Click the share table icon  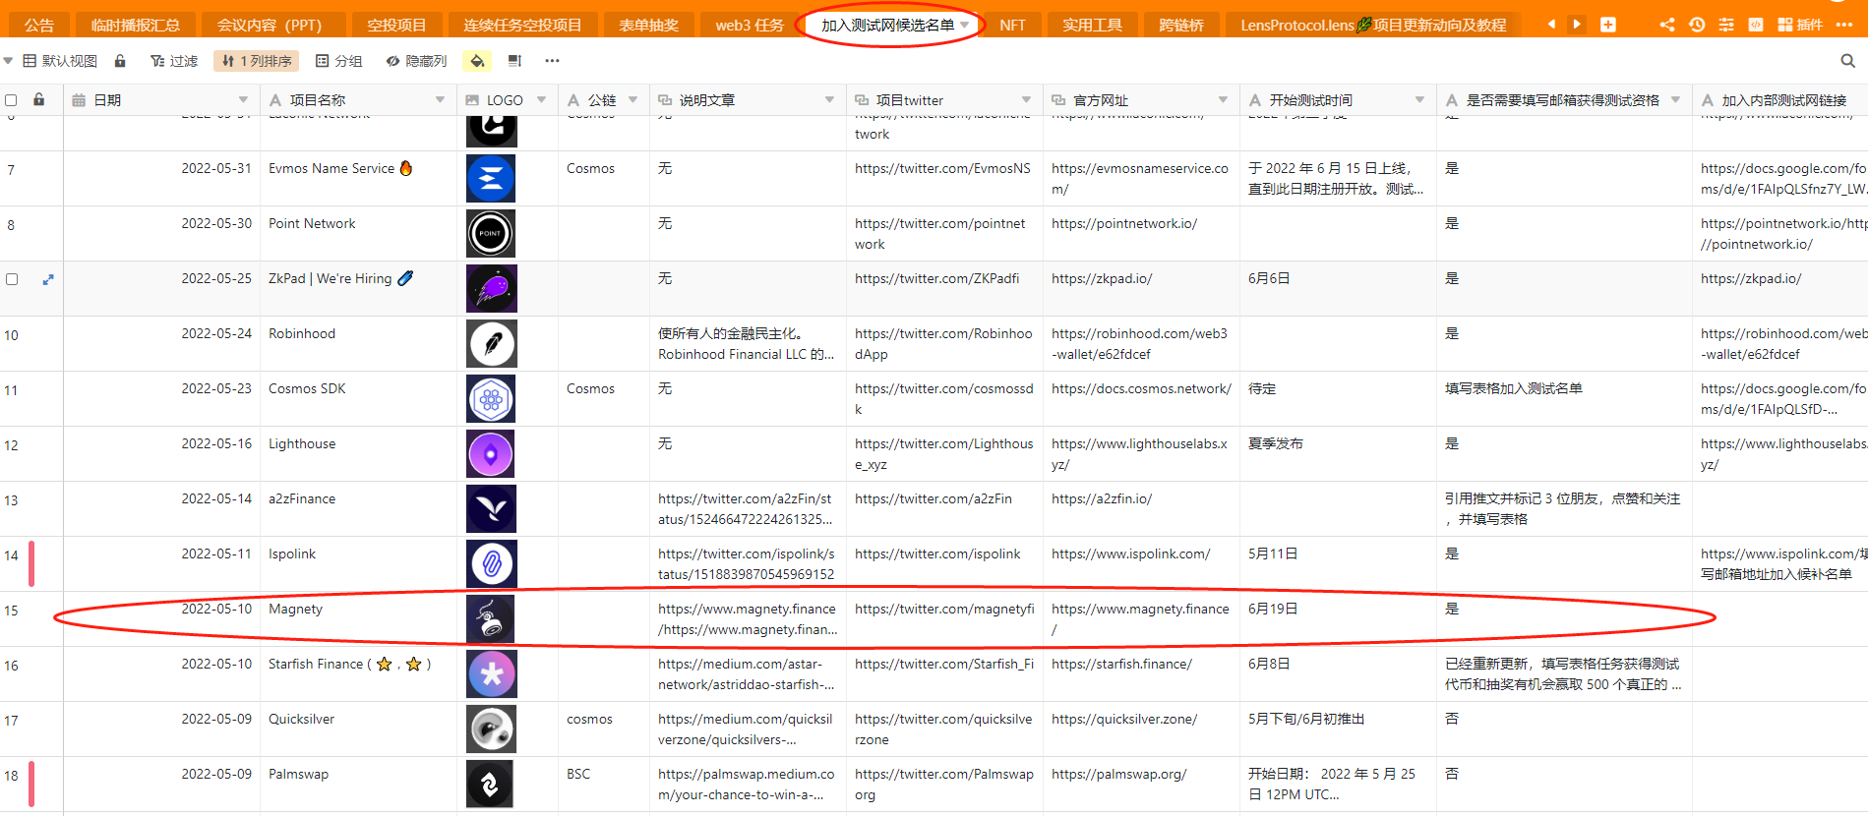point(1666,25)
